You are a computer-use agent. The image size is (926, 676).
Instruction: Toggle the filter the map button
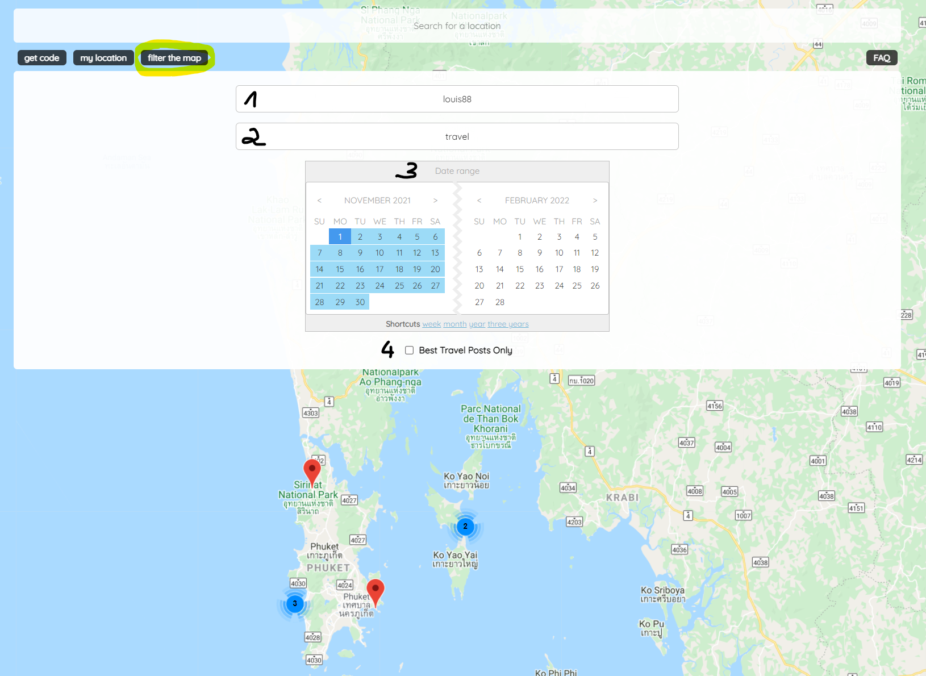pyautogui.click(x=174, y=58)
